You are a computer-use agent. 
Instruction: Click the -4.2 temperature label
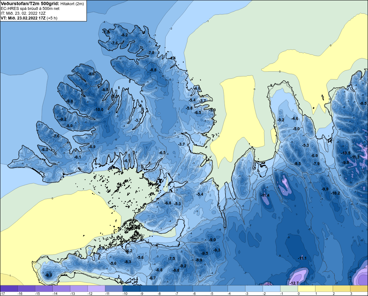click(x=129, y=251)
